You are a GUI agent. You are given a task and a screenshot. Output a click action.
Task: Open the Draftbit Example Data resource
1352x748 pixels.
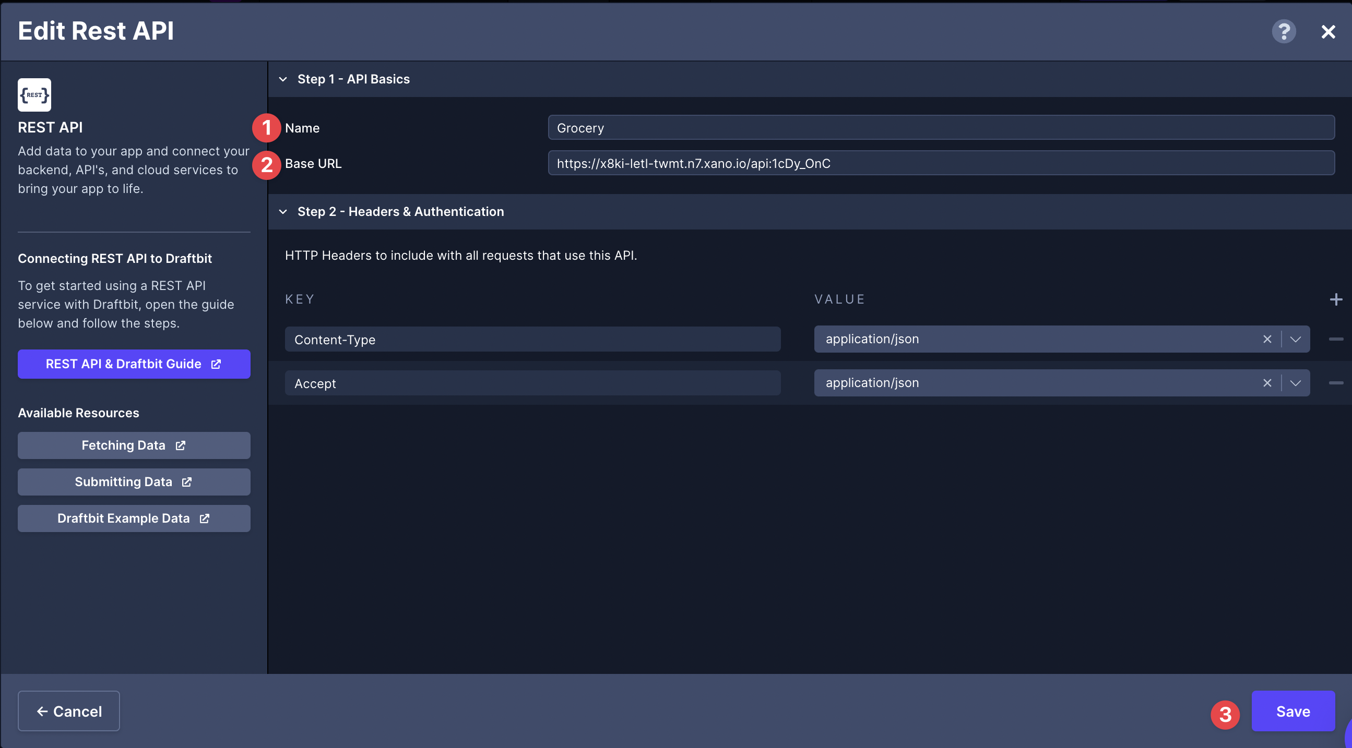(x=134, y=519)
